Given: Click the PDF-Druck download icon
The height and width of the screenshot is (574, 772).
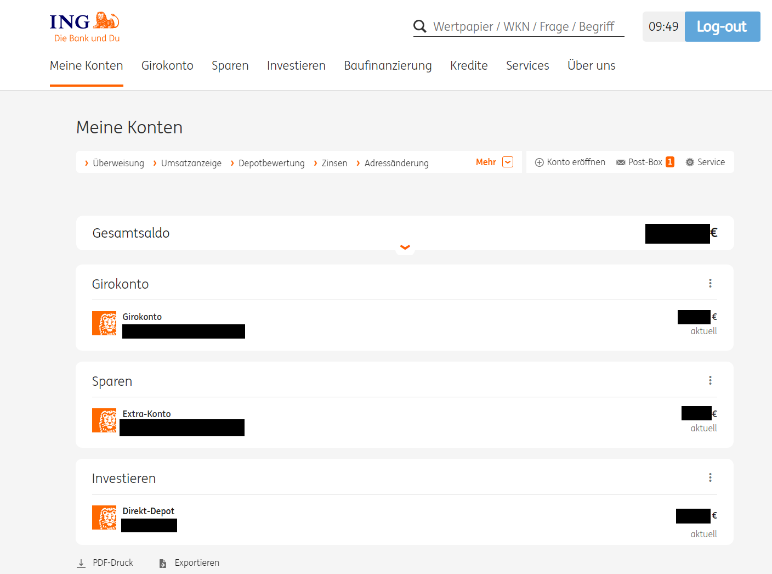Looking at the screenshot, I should 81,563.
